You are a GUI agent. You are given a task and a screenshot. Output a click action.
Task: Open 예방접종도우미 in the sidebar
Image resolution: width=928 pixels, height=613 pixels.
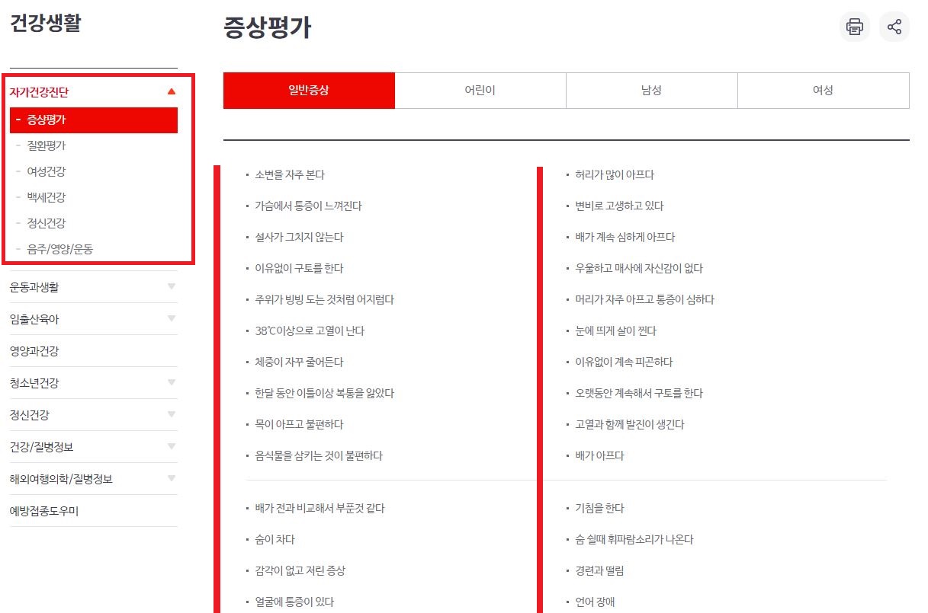click(47, 510)
